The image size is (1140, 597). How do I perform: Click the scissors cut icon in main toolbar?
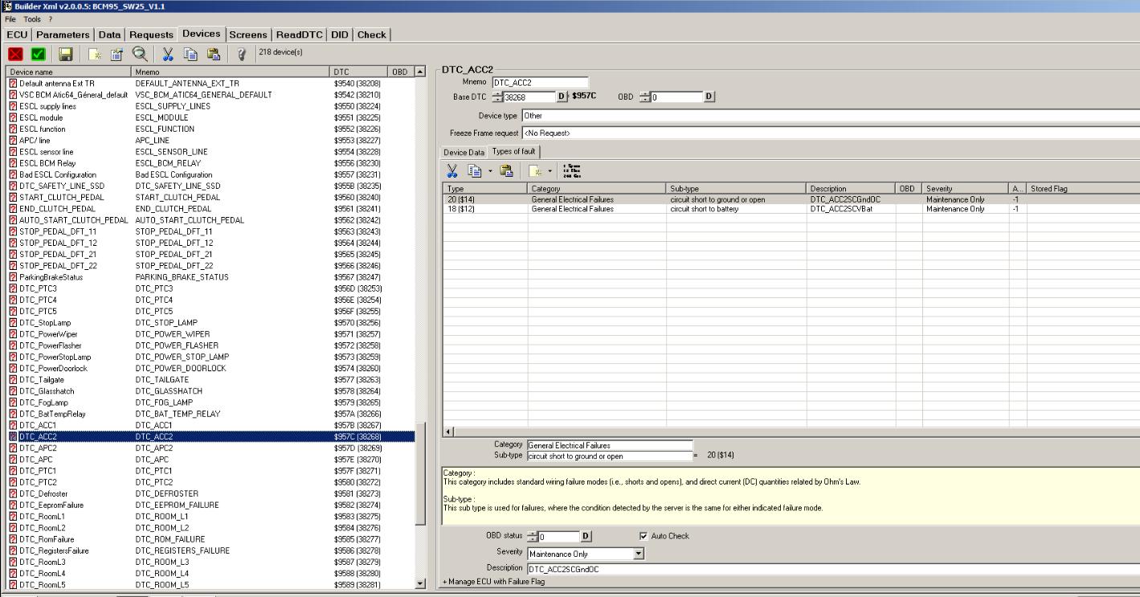pos(168,54)
